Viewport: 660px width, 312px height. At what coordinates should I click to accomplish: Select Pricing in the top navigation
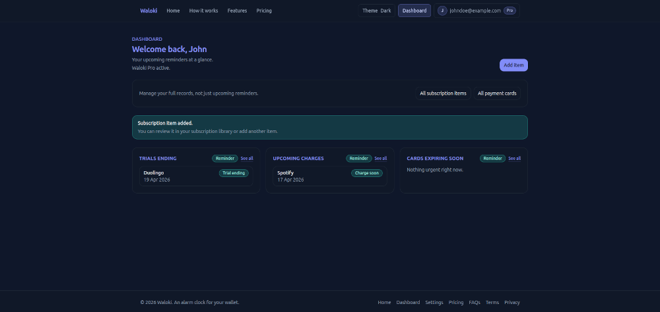pos(264,11)
